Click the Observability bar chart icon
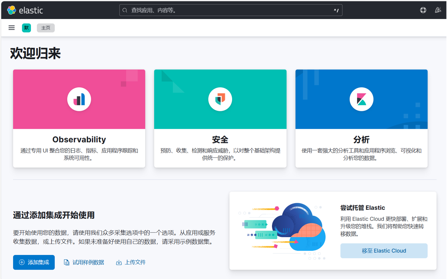This screenshot has height=279, width=447. point(79,99)
